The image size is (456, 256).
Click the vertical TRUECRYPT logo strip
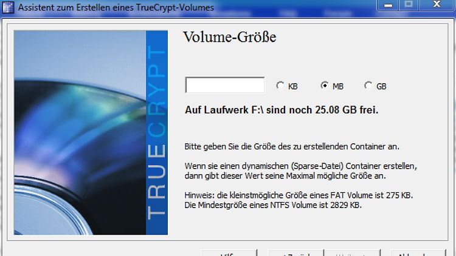click(x=156, y=132)
